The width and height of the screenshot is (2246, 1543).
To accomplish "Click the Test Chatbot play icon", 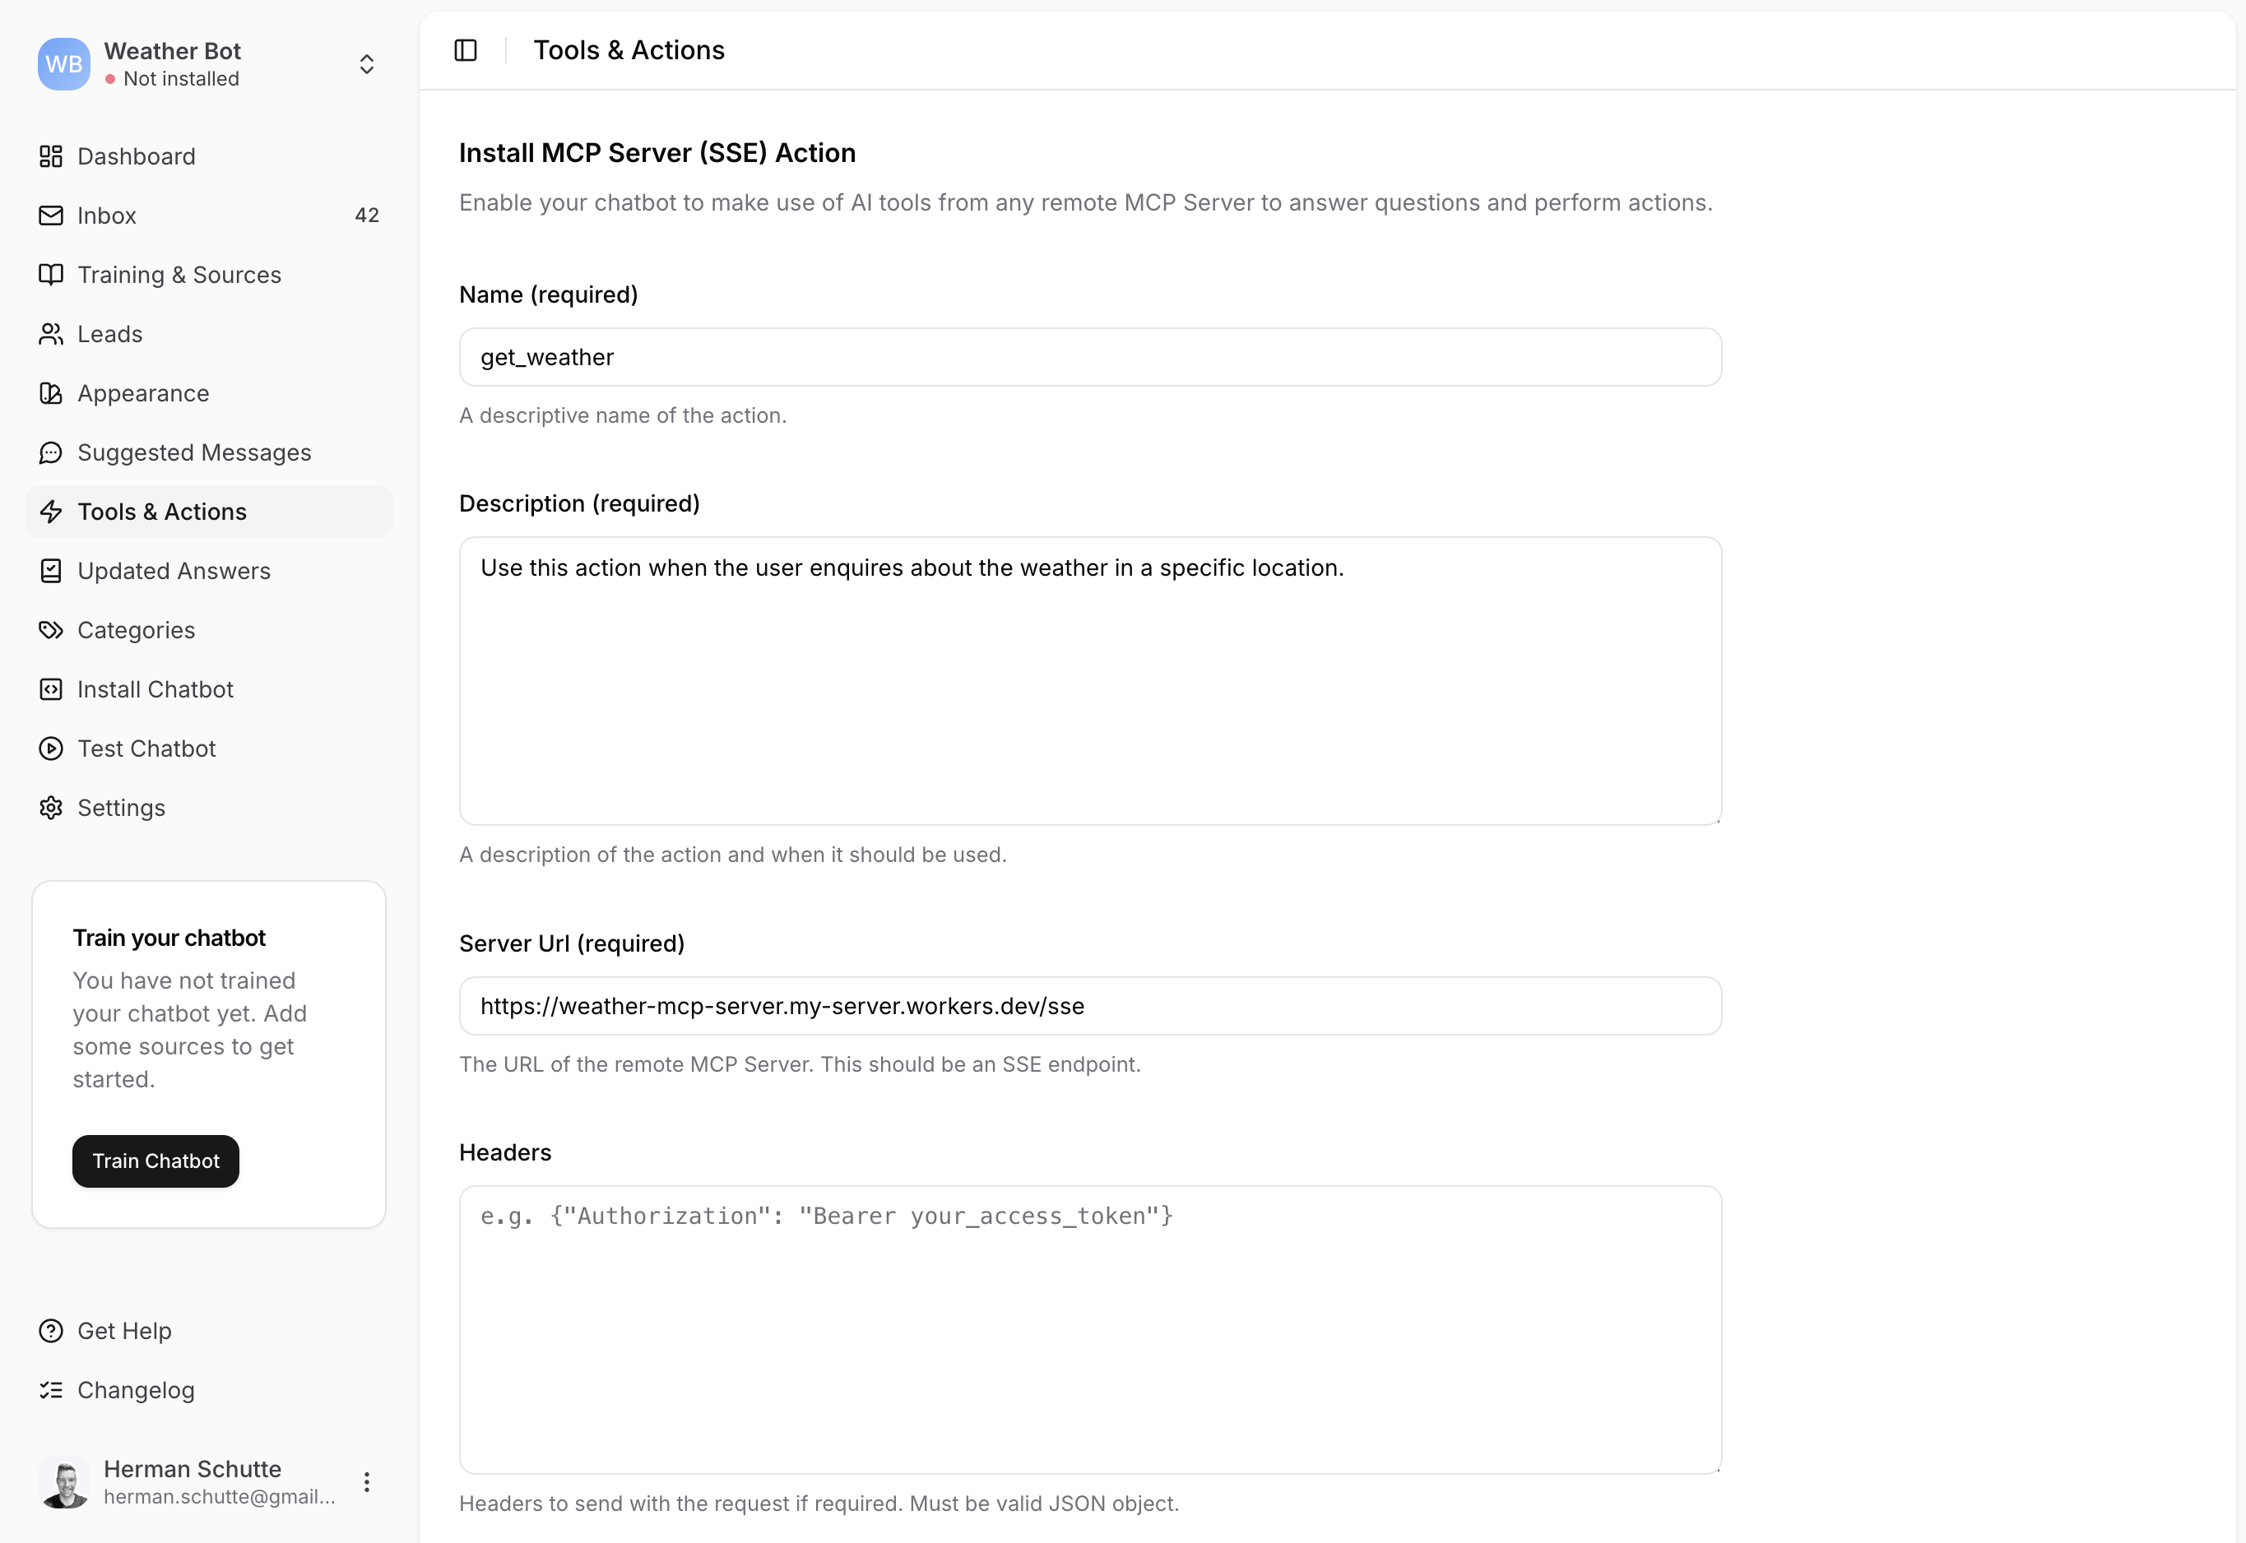I will coord(50,749).
